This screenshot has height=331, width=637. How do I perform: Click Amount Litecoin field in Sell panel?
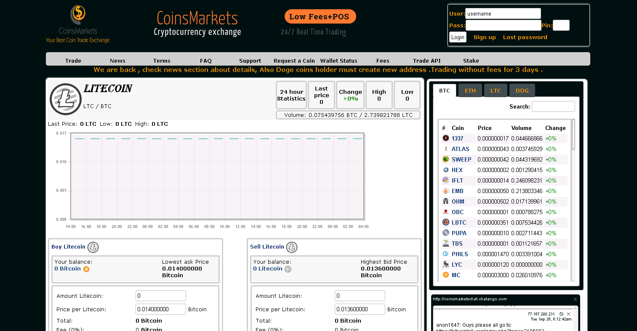[360, 296]
